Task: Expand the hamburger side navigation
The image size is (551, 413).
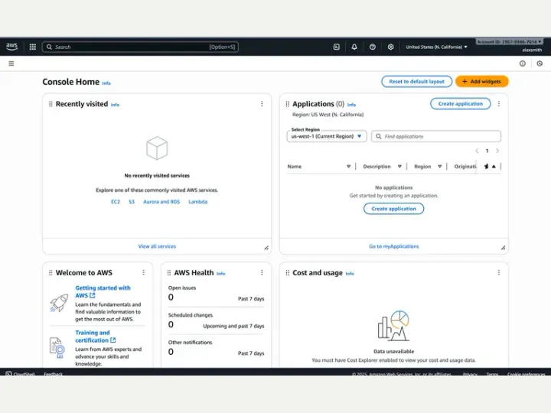Action: point(11,63)
